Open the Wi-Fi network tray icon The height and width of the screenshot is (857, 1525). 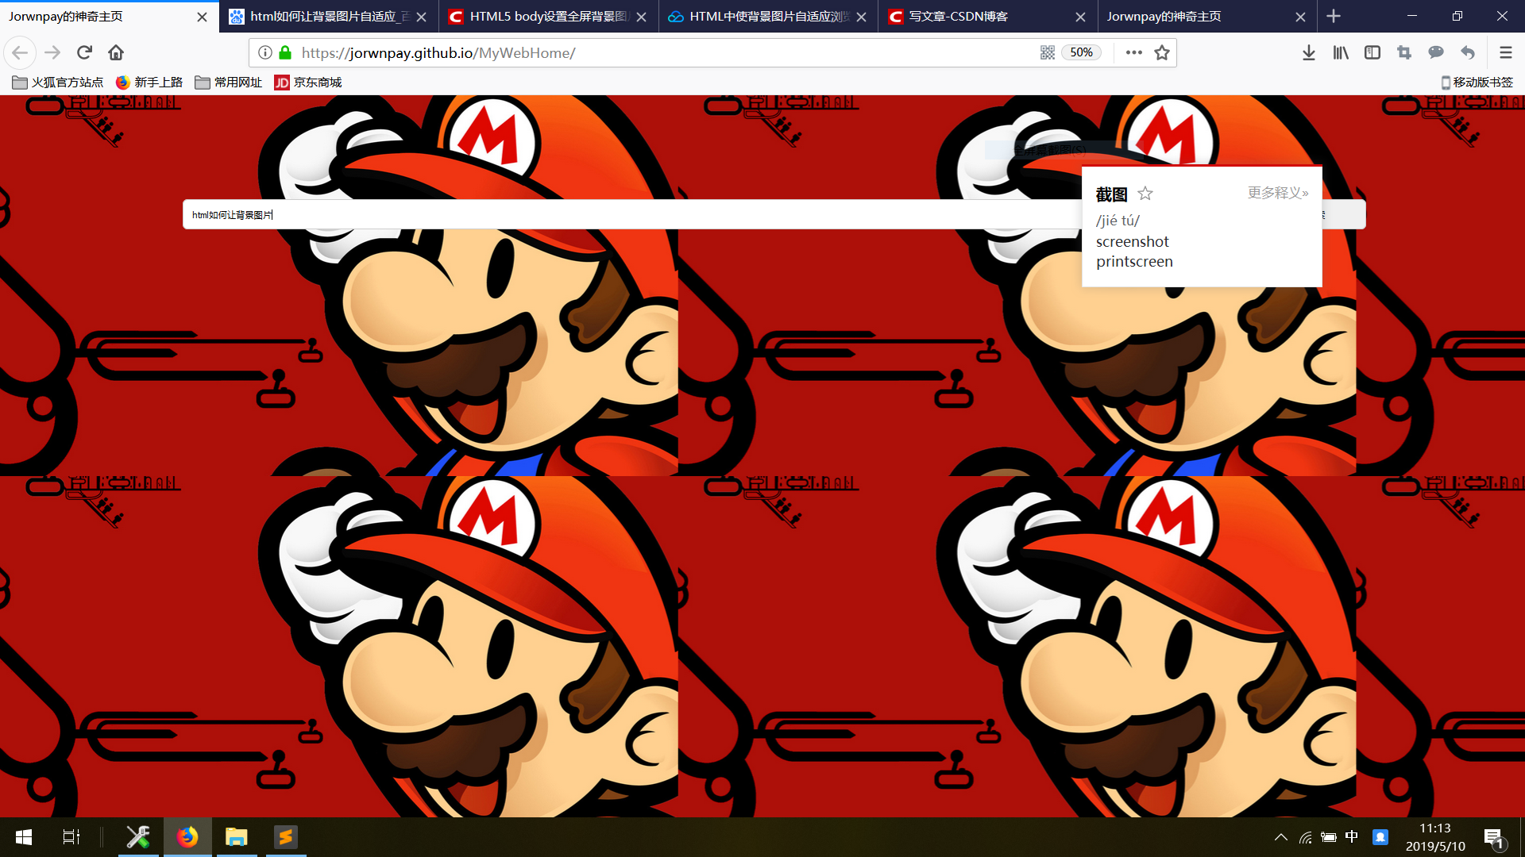(1305, 837)
